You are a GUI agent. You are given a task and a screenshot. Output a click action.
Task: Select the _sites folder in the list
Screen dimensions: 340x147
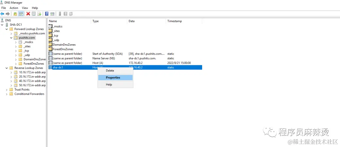coord(56,31)
